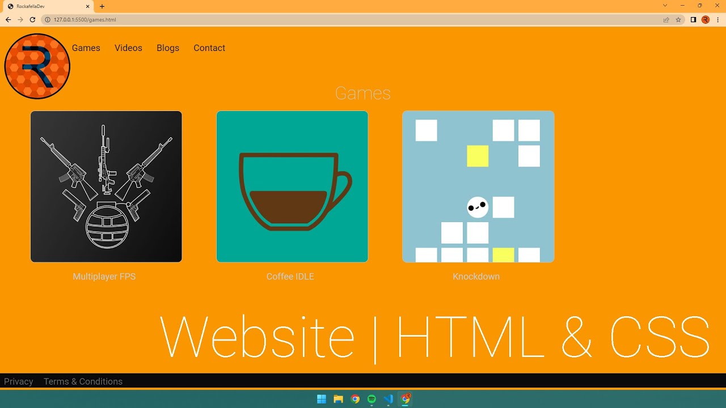
Task: Click the browser forward arrow
Action: coord(20,19)
